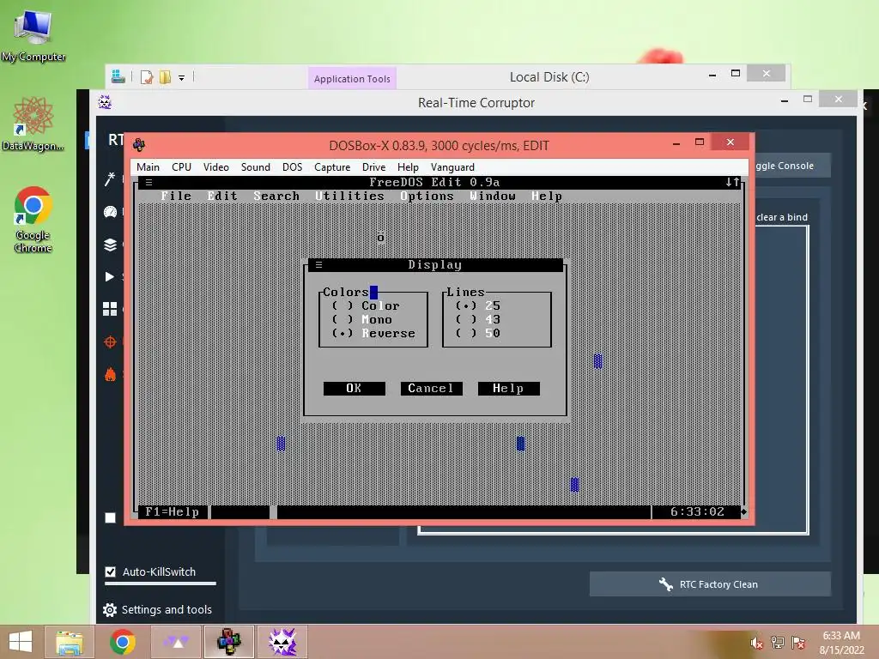Toggle the Auto-KillSwitch checkbox
Viewport: 879px width, 659px height.
pos(111,571)
